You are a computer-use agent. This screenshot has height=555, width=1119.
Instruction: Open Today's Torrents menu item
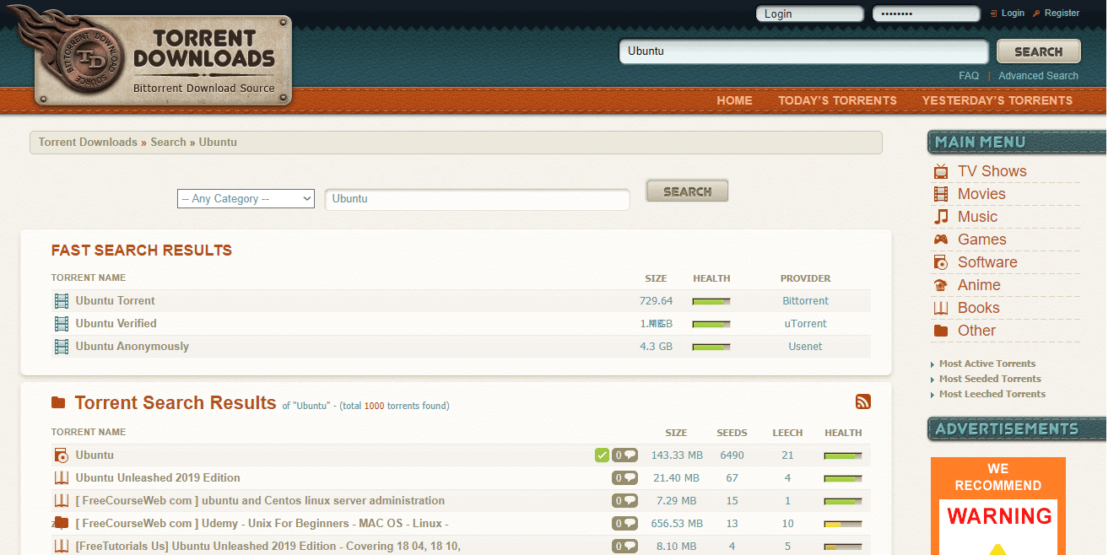(x=837, y=100)
